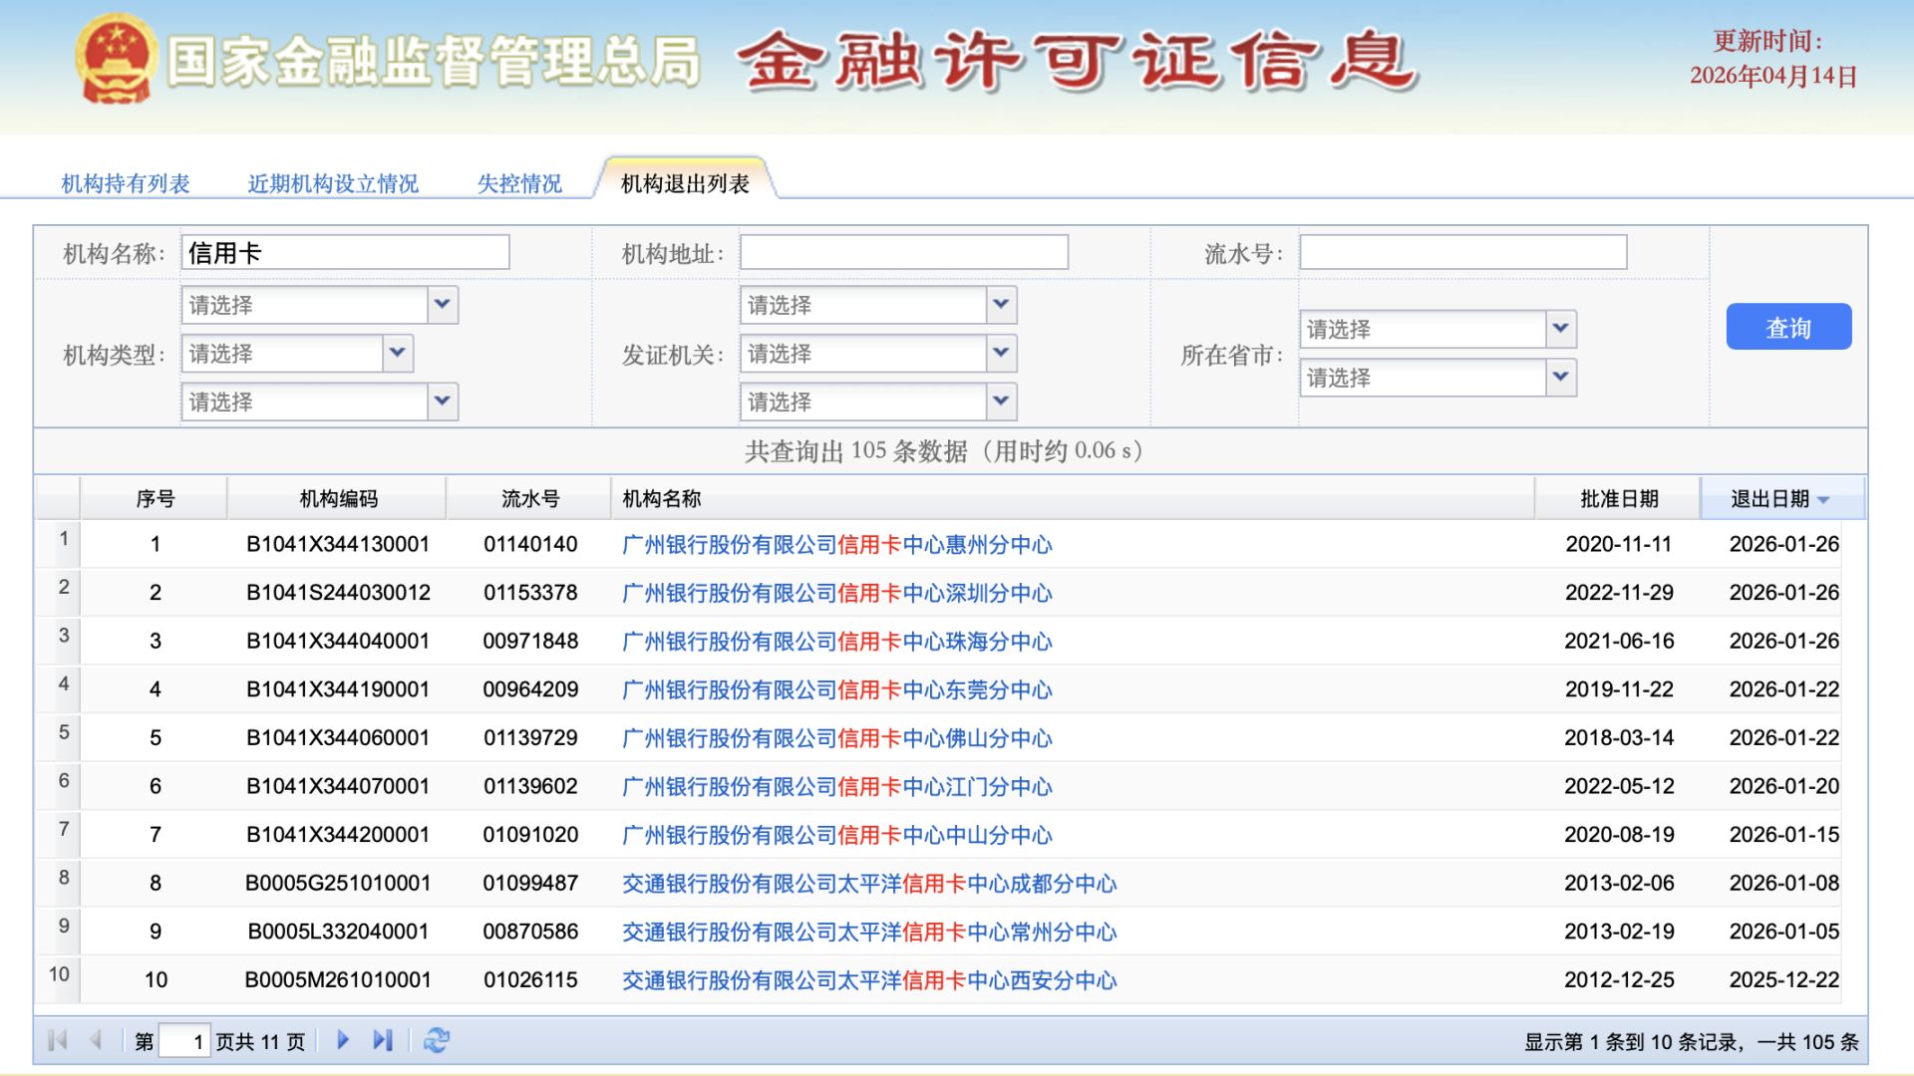Switch to the 机构持有列表 tab
This screenshot has height=1076, width=1914.
click(x=127, y=183)
